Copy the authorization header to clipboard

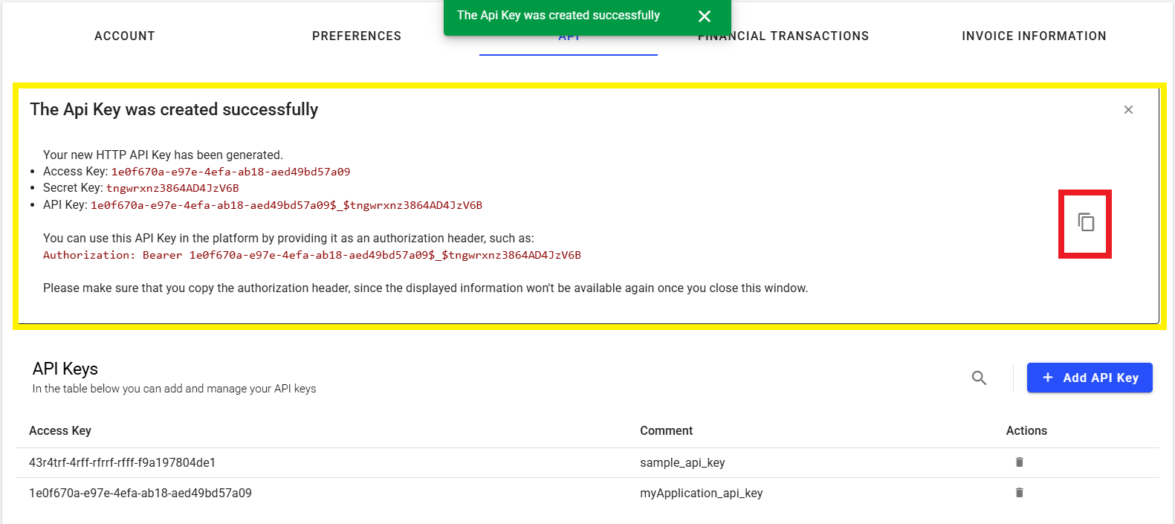[1086, 222]
